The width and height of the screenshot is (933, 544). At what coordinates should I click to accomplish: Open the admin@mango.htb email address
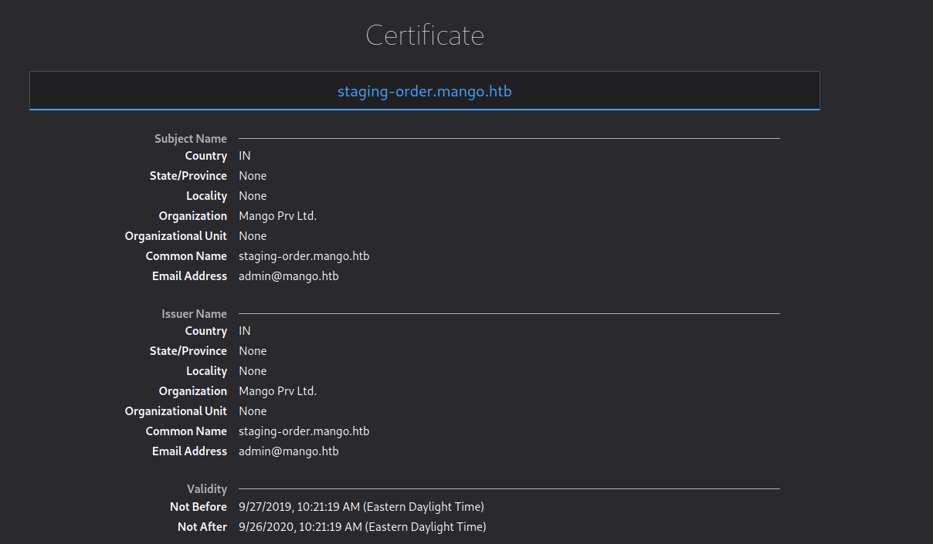(x=288, y=275)
